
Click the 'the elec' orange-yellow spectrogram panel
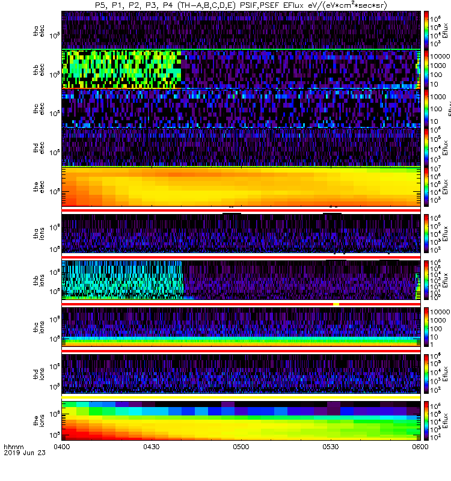241,186
